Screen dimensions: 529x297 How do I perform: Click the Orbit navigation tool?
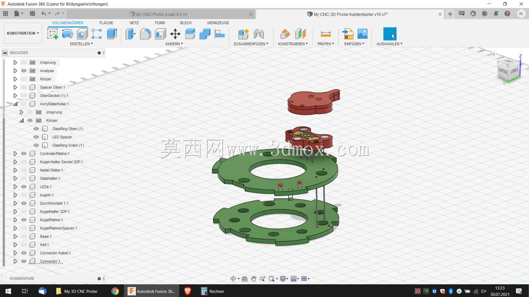[233, 279]
